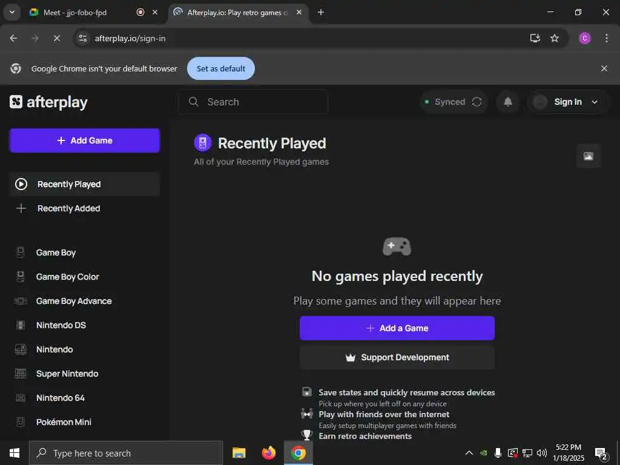Open the Chrome profile avatar
This screenshot has height=465, width=620.
coord(585,38)
